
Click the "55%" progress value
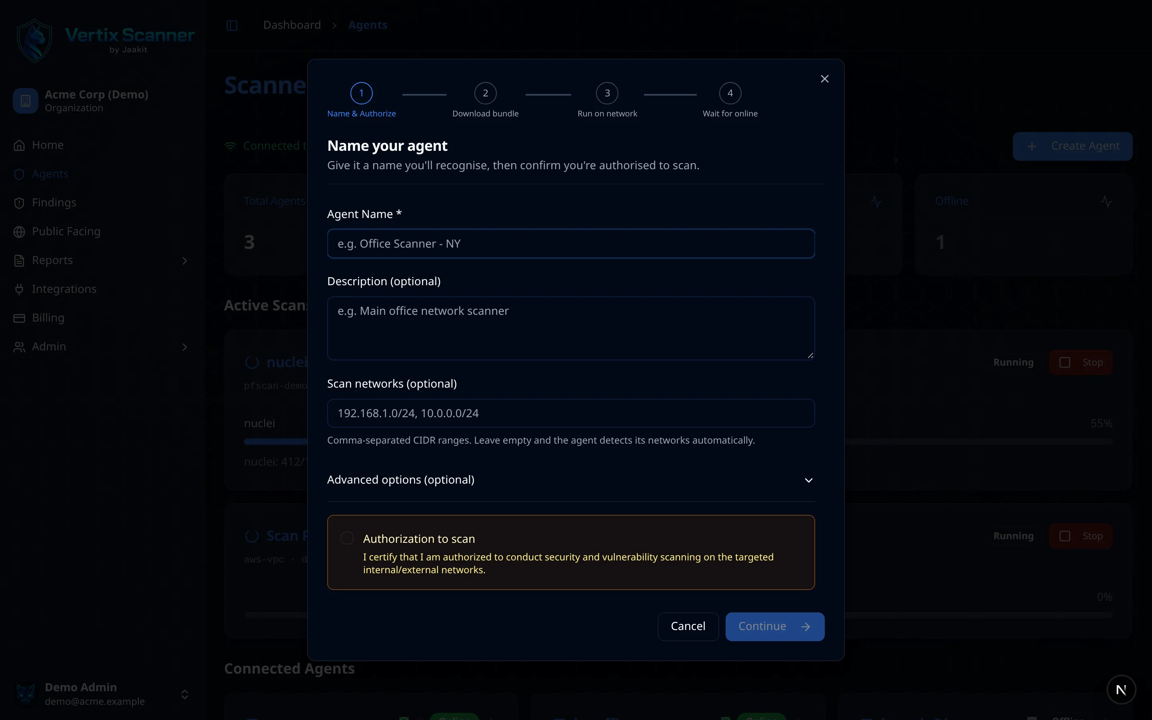coord(1101,423)
